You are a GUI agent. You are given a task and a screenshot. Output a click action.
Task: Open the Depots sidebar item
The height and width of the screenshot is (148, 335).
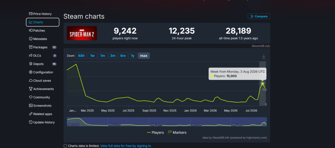[x=42, y=64]
